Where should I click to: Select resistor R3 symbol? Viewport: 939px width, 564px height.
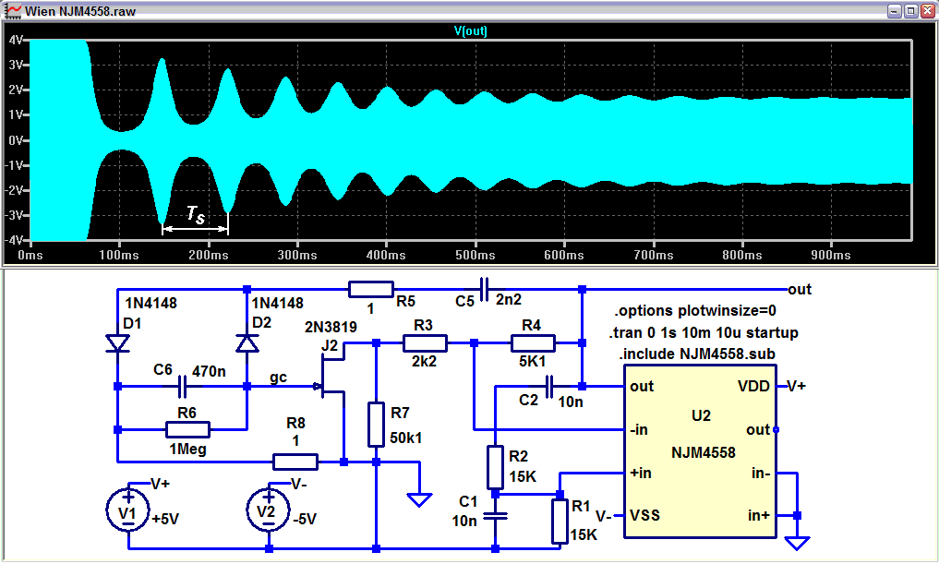[x=425, y=343]
